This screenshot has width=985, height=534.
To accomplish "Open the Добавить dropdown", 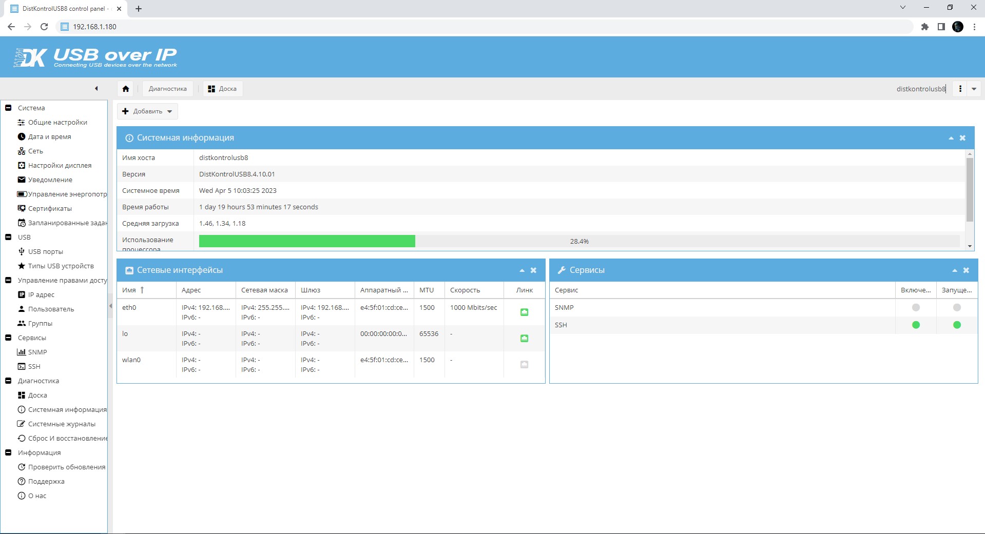I will (x=148, y=111).
